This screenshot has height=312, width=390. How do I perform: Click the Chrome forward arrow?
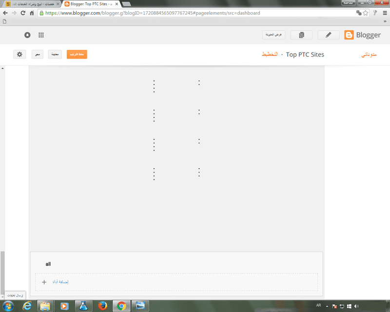point(14,13)
